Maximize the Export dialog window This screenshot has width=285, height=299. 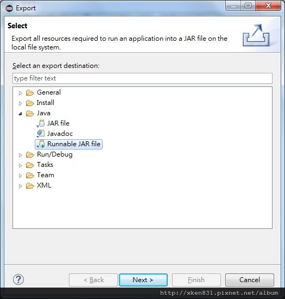pyautogui.click(x=248, y=5)
